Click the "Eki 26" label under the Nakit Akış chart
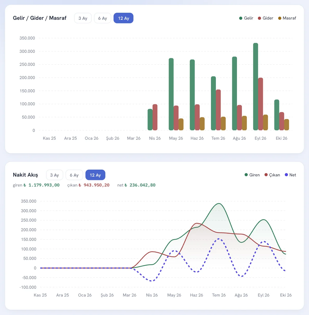 coord(286,295)
